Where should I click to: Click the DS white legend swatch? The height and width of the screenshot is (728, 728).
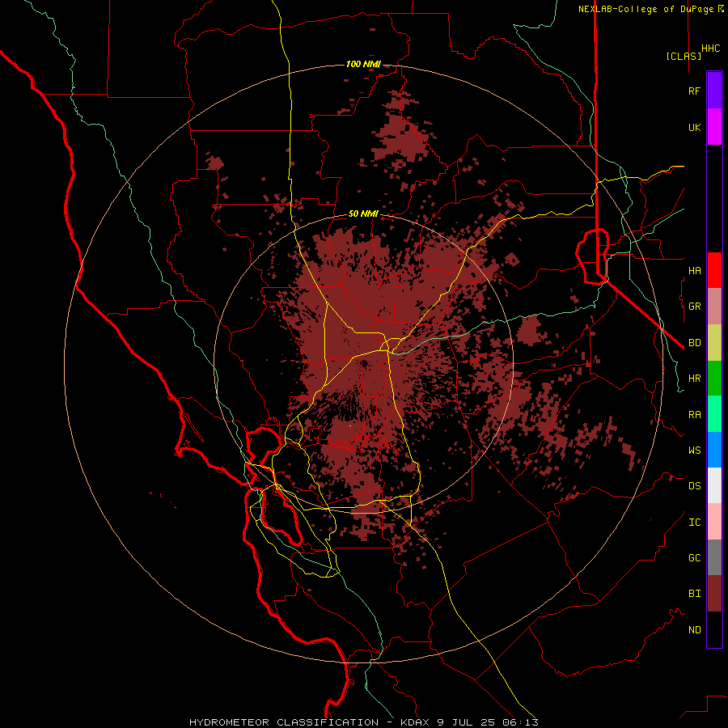(714, 485)
